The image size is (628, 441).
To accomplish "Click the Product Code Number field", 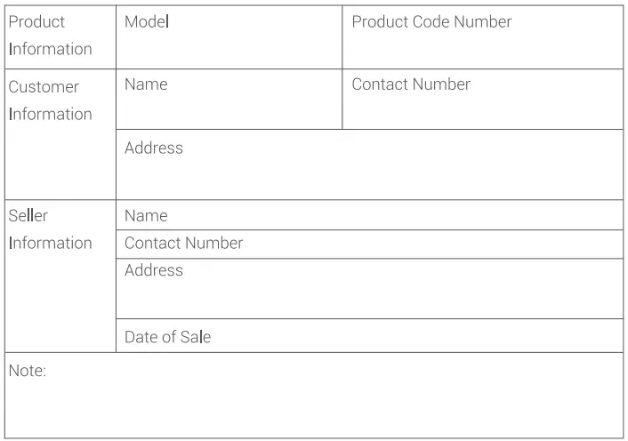I will [482, 46].
